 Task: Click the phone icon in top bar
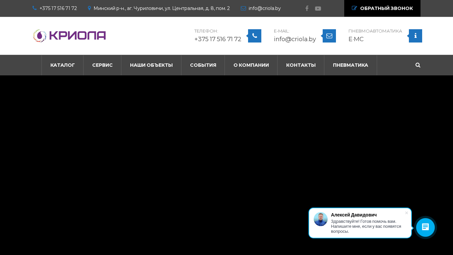(x=34, y=8)
